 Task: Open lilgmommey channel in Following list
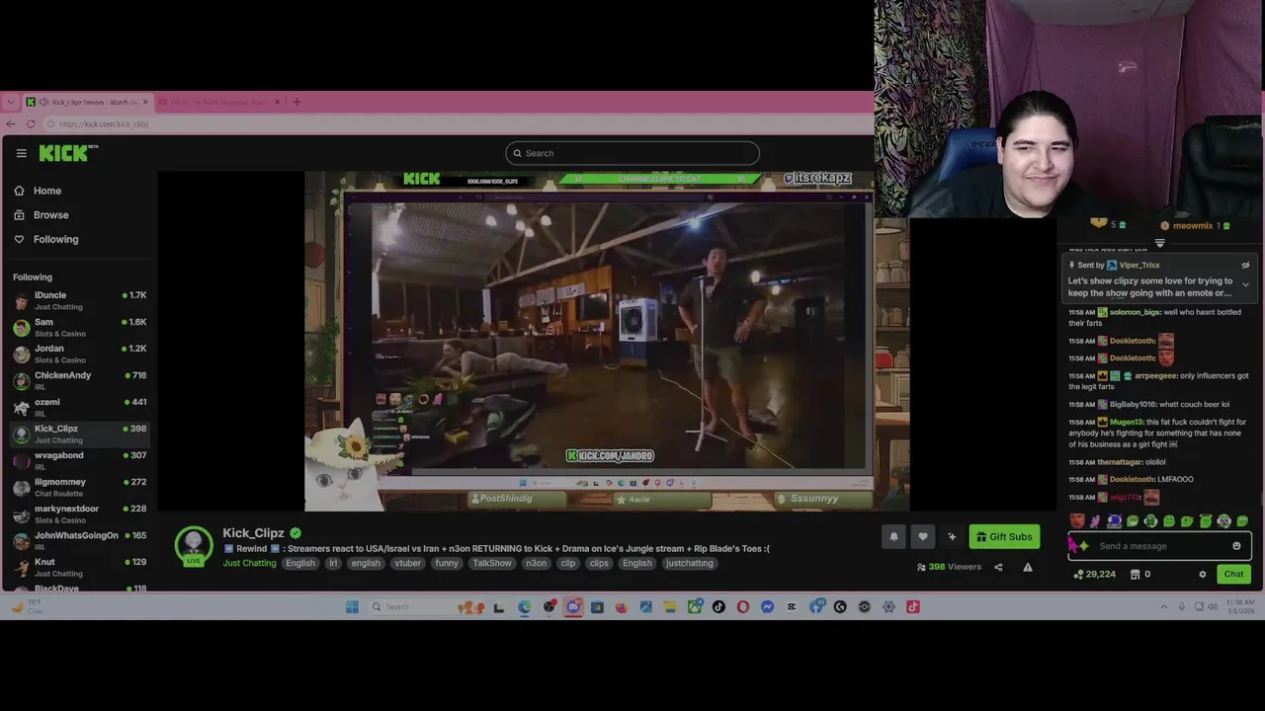[x=79, y=487]
